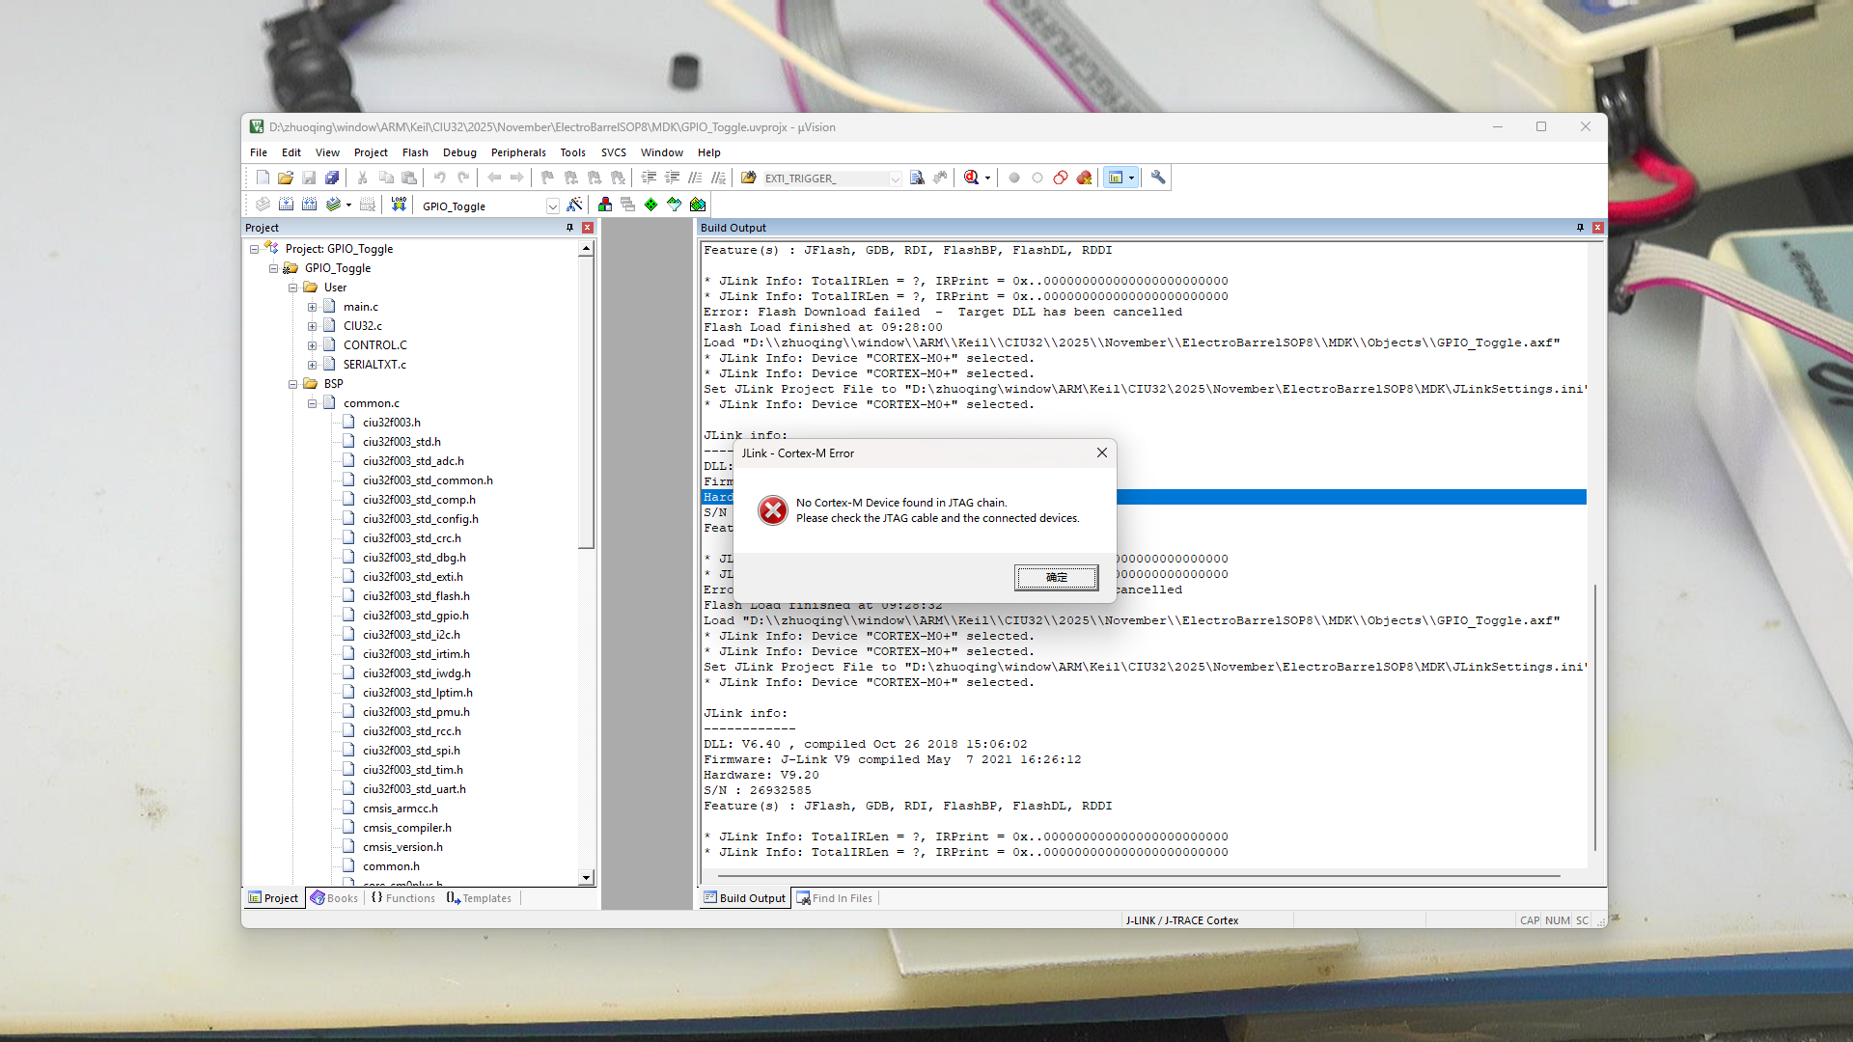
Task: Click project tree scroll-down arrow
Action: tap(586, 877)
